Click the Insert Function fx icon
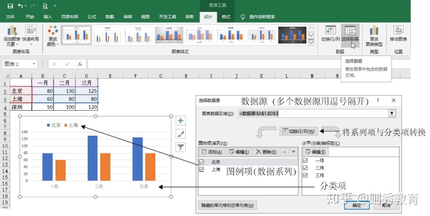Image resolution: width=430 pixels, height=216 pixels. click(x=80, y=64)
